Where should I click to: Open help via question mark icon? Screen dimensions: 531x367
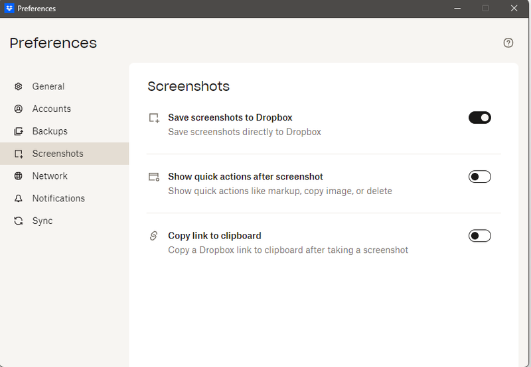point(508,43)
